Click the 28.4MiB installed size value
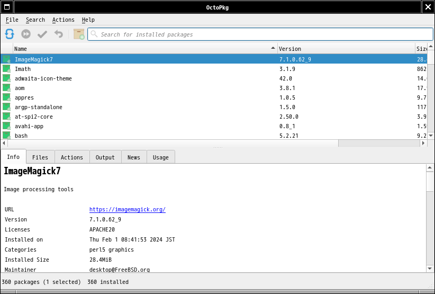This screenshot has width=435, height=294. coord(101,260)
